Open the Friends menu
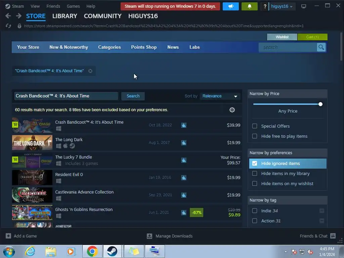This screenshot has width=344, height=258. 53,6
